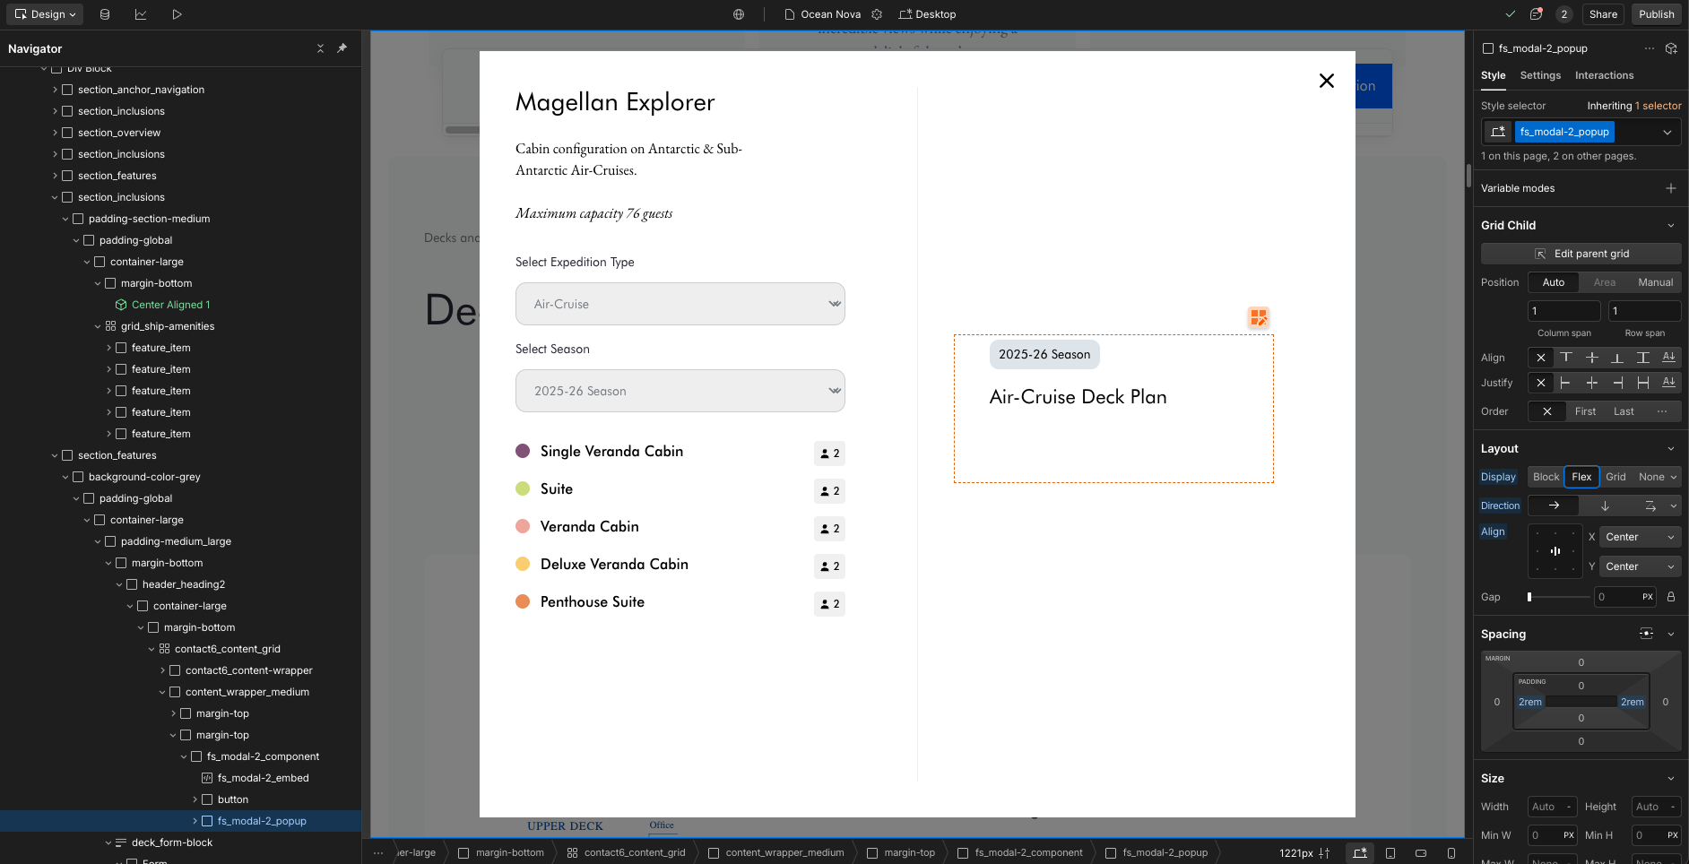Select the Auto position option

pyautogui.click(x=1554, y=282)
